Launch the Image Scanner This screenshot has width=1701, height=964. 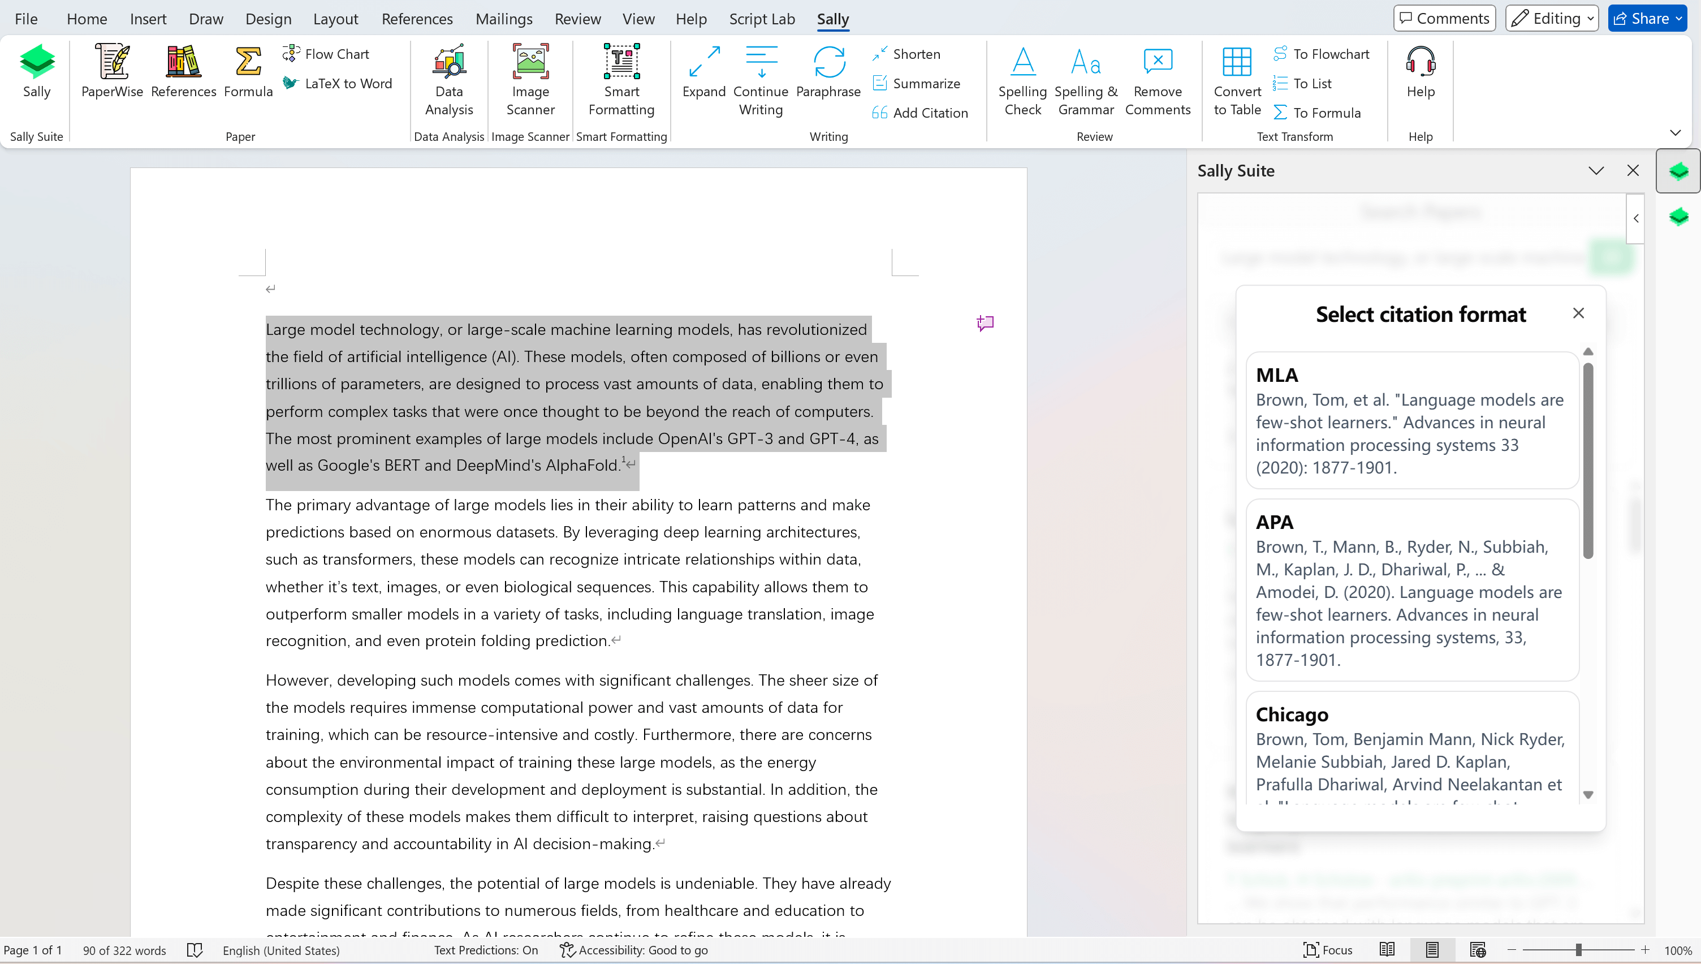(530, 80)
